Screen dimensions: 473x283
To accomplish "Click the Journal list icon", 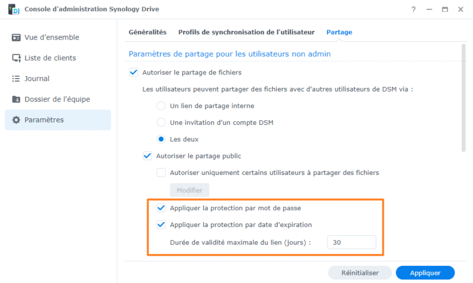I will coord(17,79).
